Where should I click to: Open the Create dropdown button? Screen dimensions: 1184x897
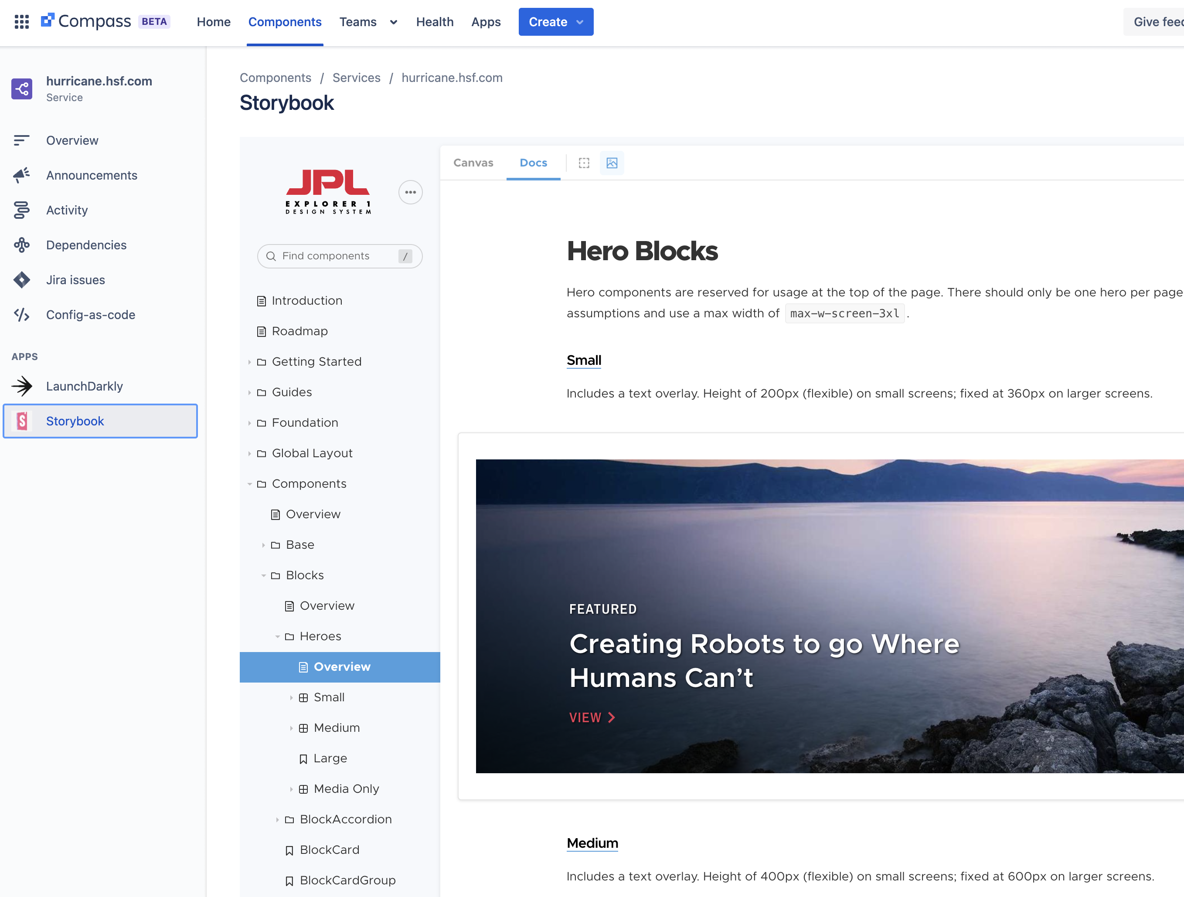click(556, 22)
